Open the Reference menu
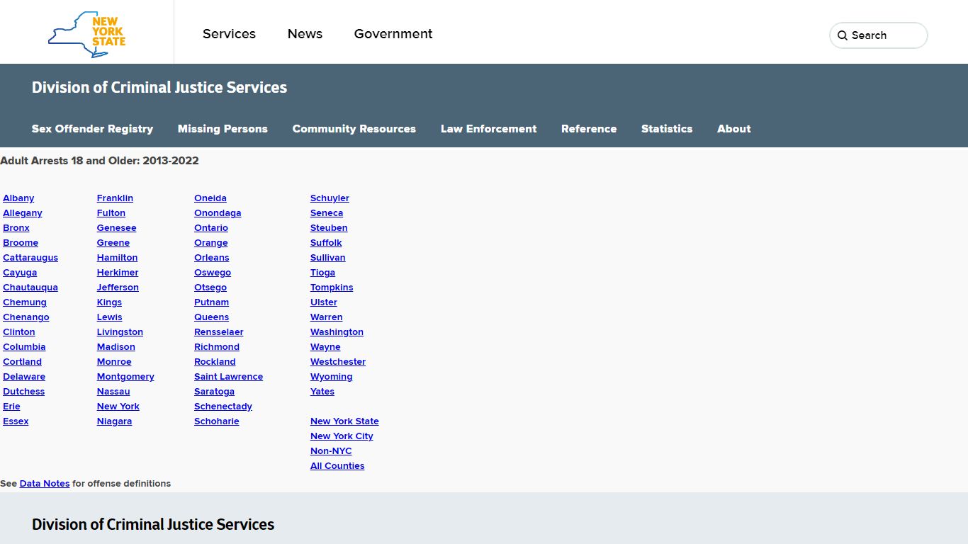 tap(589, 129)
